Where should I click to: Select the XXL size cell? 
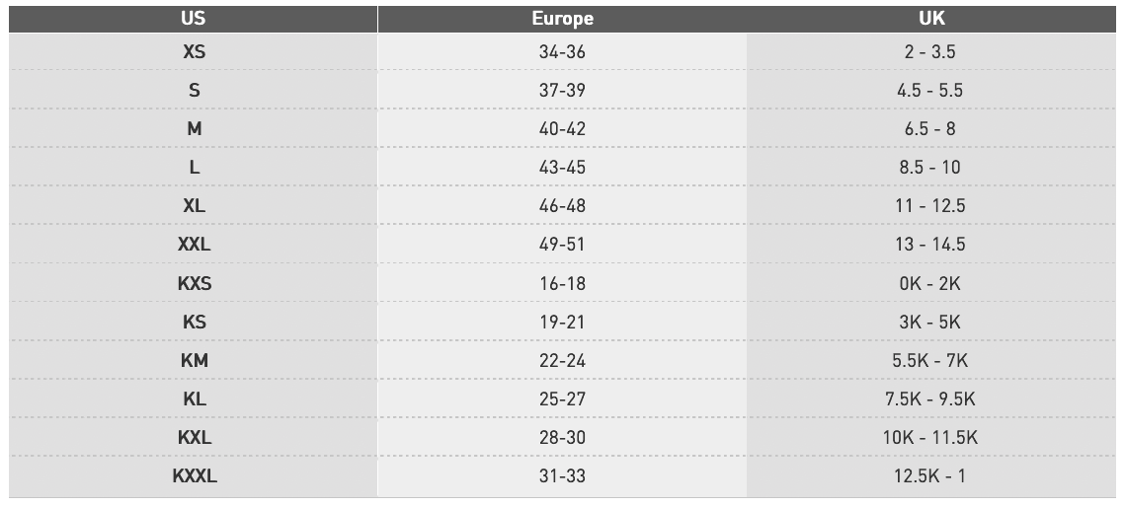[x=194, y=245]
